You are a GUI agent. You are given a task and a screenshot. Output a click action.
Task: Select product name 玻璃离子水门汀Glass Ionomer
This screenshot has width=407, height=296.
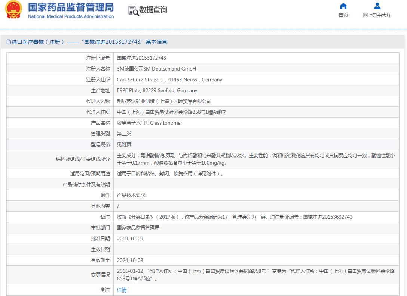(150, 123)
